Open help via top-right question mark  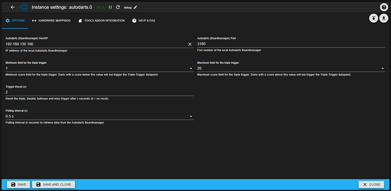coord(384,7)
